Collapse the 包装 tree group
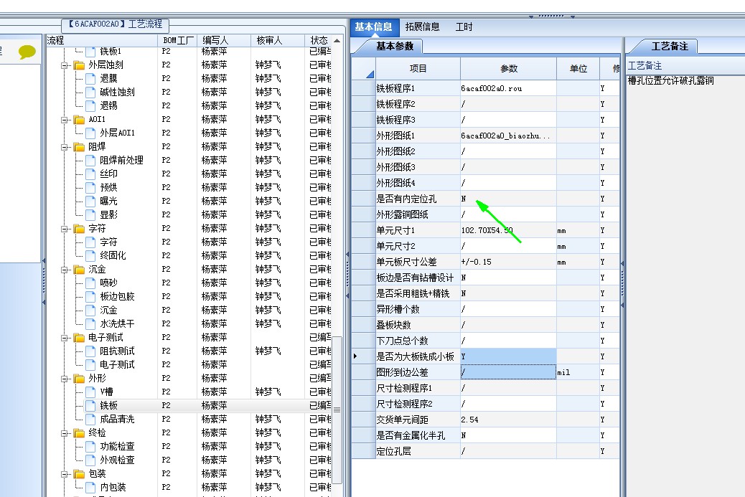This screenshot has width=745, height=497. [x=64, y=474]
